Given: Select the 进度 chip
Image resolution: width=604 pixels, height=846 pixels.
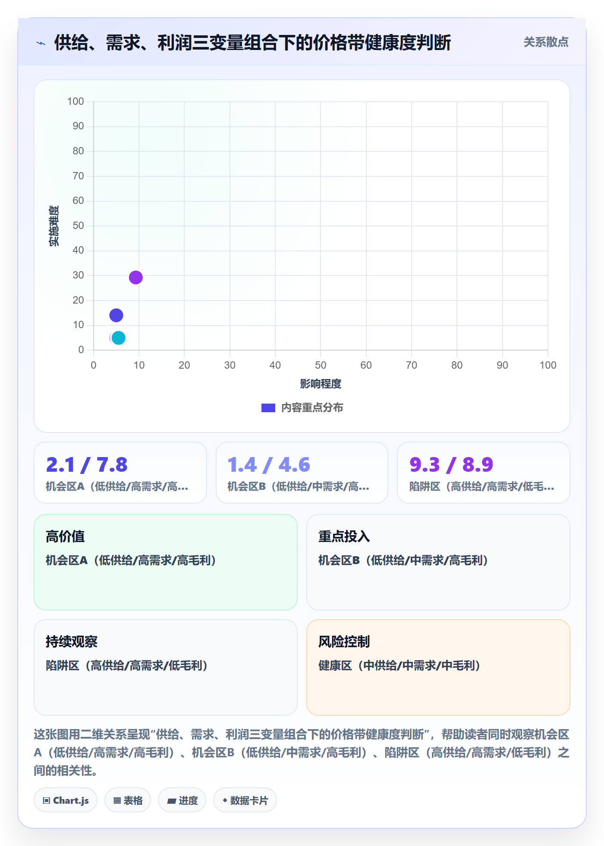Looking at the screenshot, I should click(182, 800).
